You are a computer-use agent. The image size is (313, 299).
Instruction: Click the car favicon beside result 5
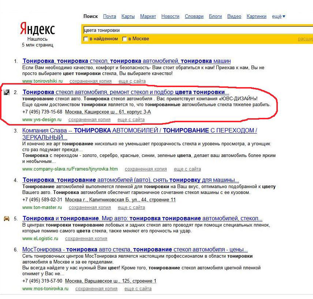[x=7, y=218]
